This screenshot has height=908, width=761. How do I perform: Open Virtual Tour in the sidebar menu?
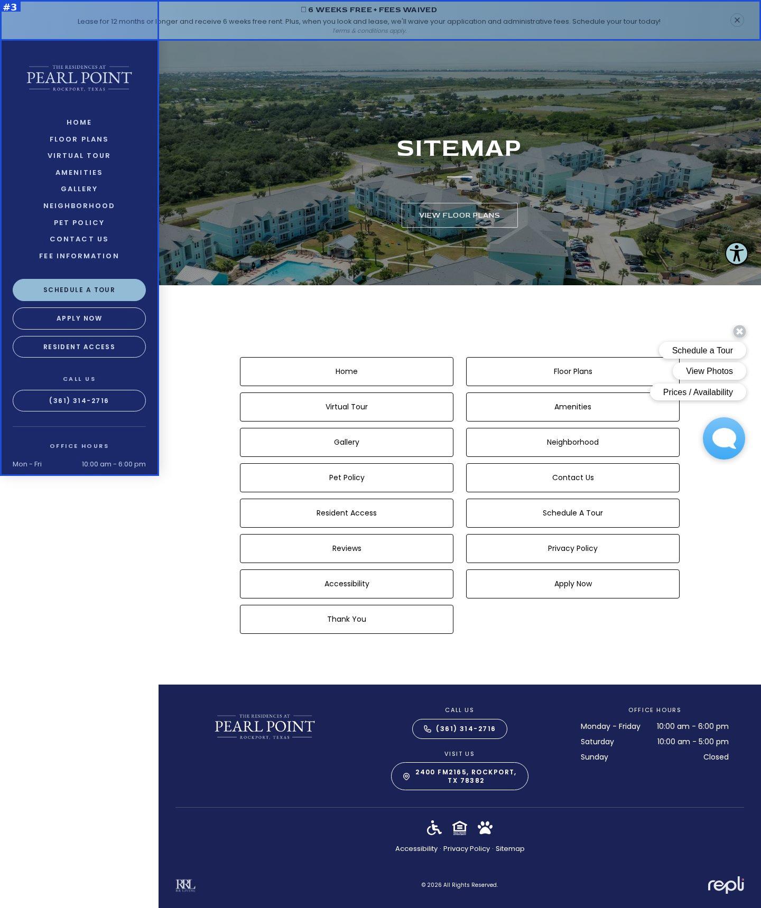coord(79,156)
